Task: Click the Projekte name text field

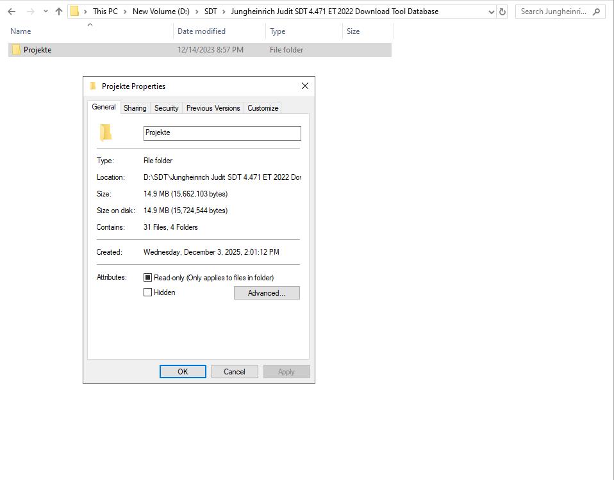Action: coord(222,133)
